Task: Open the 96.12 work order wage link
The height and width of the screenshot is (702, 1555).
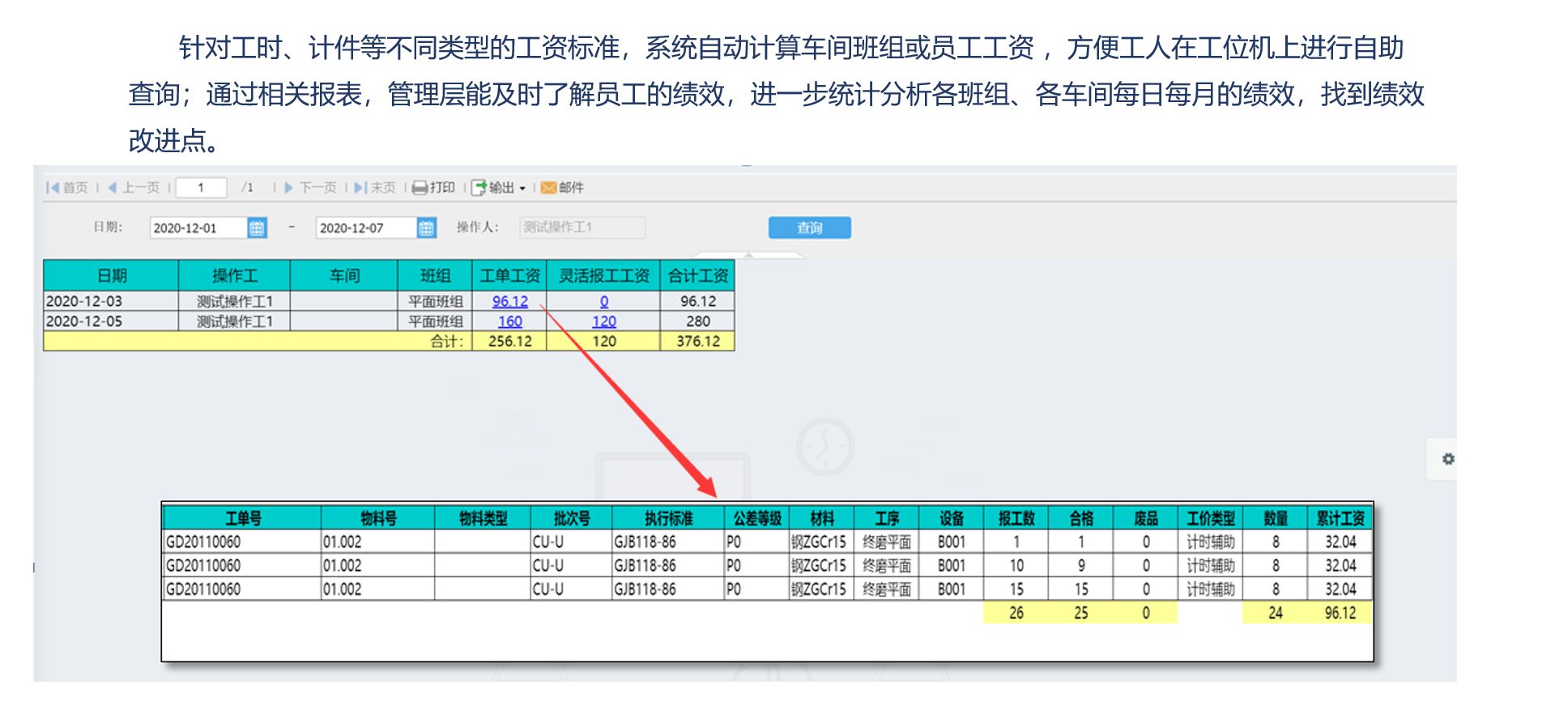Action: tap(509, 301)
